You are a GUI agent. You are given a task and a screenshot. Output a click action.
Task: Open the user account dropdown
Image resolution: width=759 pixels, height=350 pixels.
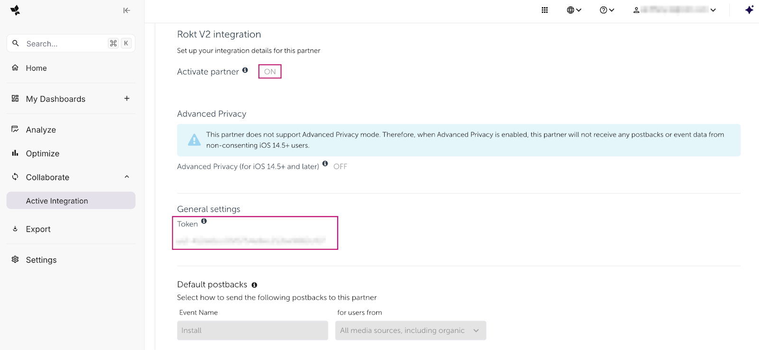coord(674,10)
